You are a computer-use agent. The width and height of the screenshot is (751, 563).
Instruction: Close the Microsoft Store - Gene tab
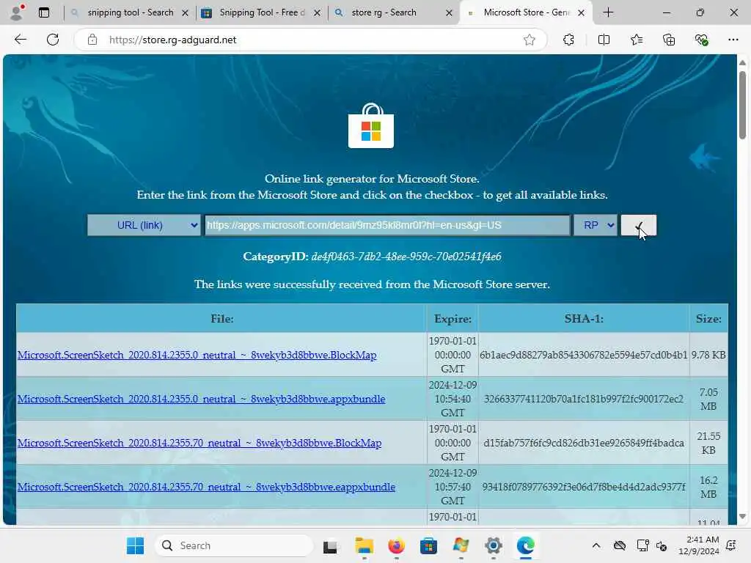pos(581,13)
